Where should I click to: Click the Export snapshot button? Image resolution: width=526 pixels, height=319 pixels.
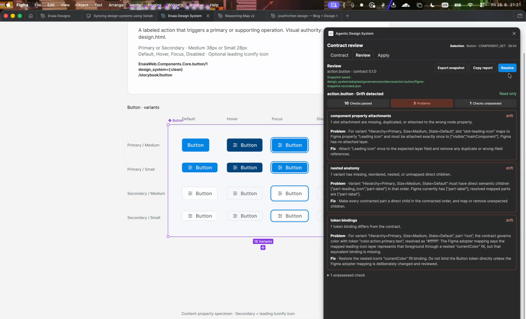[451, 68]
